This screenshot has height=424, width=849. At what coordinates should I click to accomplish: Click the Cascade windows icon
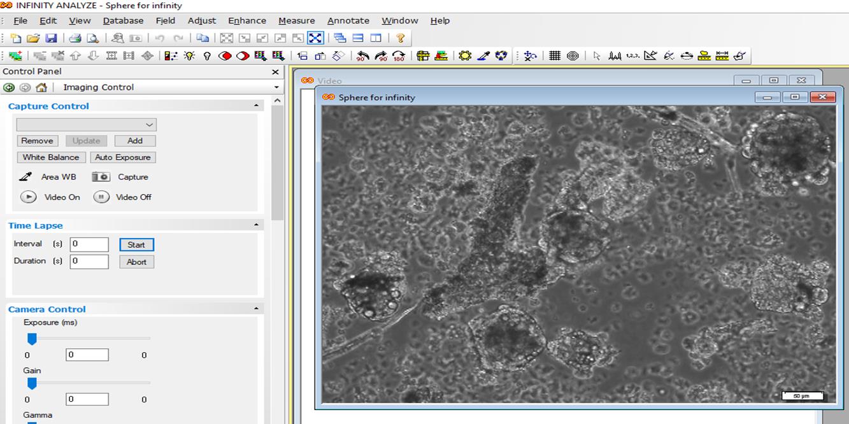click(340, 38)
